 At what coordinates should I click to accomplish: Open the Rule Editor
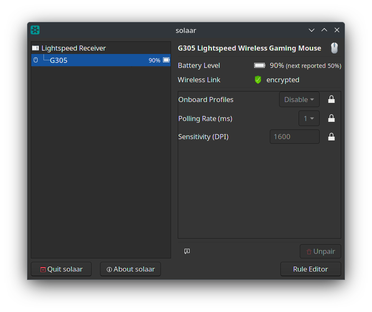point(311,269)
